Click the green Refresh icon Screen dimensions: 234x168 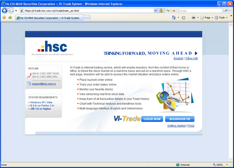pyautogui.click(x=168, y=11)
